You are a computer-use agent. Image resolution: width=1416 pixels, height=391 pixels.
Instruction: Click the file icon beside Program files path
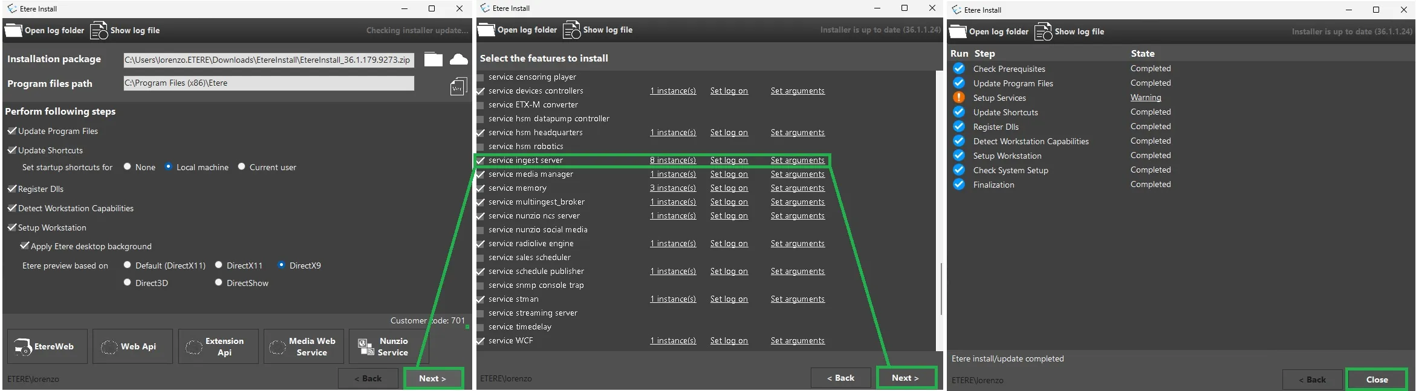point(458,87)
